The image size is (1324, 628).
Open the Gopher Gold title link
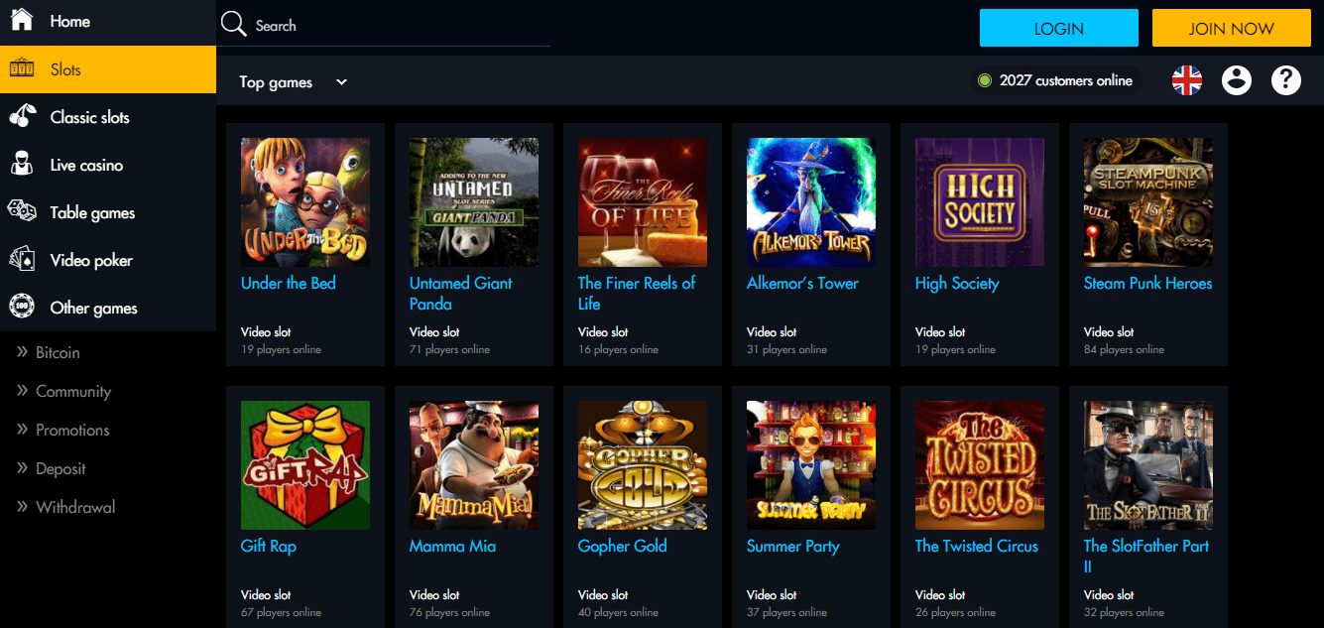coord(622,546)
